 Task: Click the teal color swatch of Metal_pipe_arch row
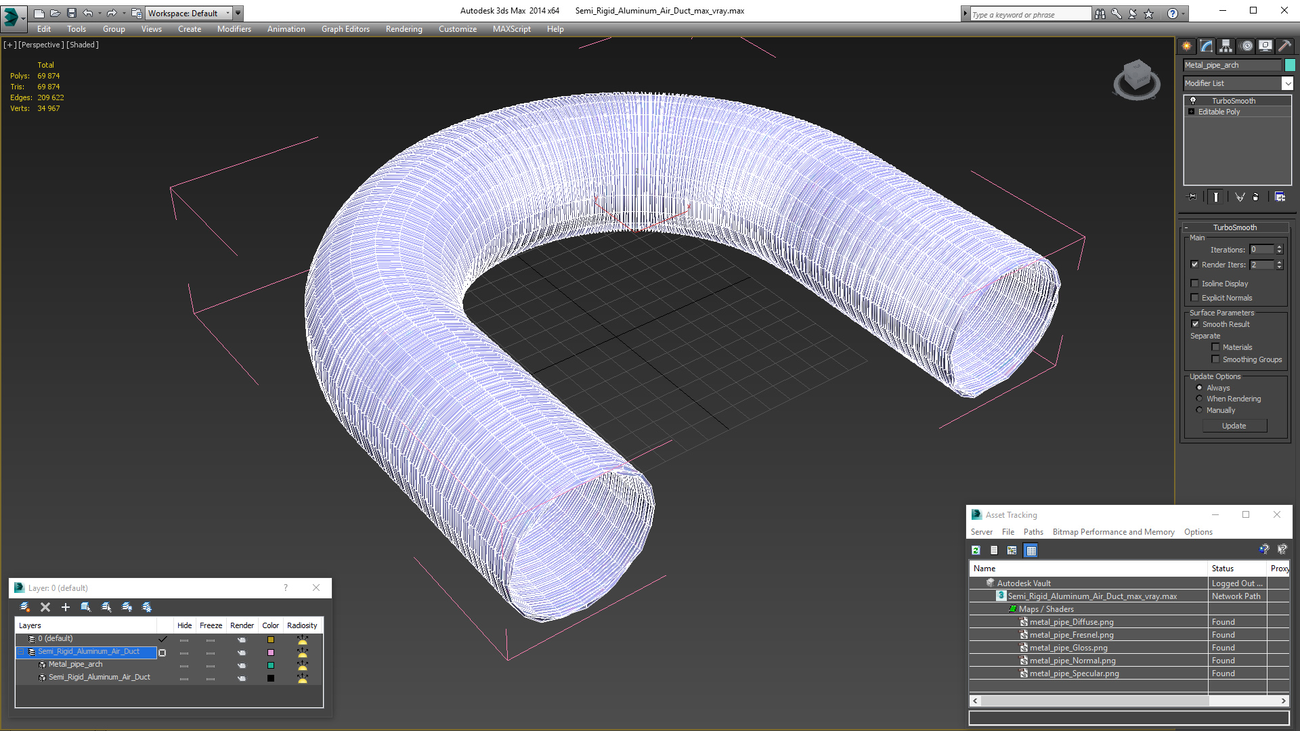(271, 665)
